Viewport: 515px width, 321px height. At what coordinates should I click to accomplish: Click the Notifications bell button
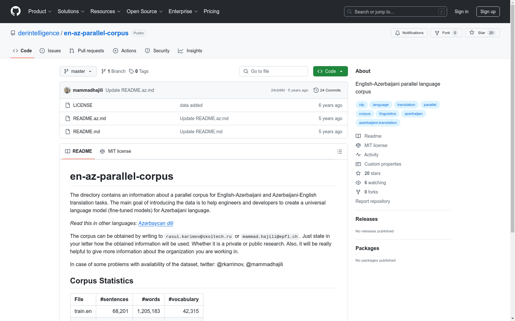(x=409, y=33)
